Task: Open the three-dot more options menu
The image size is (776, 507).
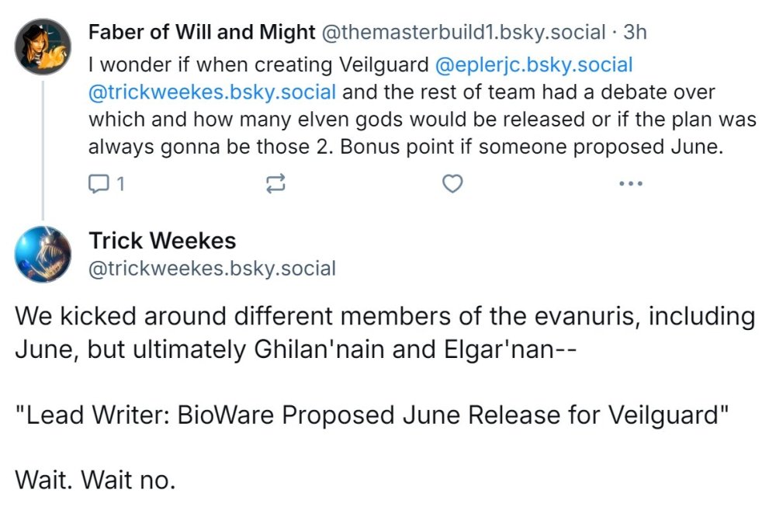Action: coord(630,183)
